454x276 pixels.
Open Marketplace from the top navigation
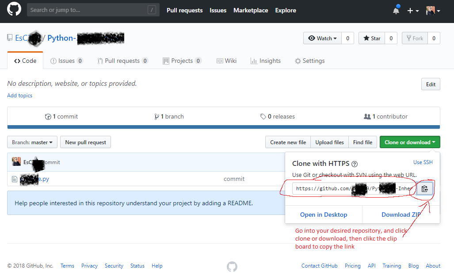click(251, 10)
